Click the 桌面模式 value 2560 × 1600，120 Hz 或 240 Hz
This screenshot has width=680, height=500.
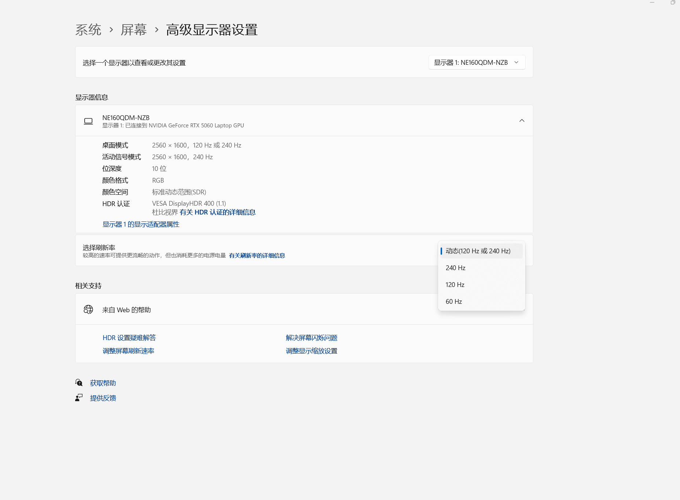pos(196,145)
